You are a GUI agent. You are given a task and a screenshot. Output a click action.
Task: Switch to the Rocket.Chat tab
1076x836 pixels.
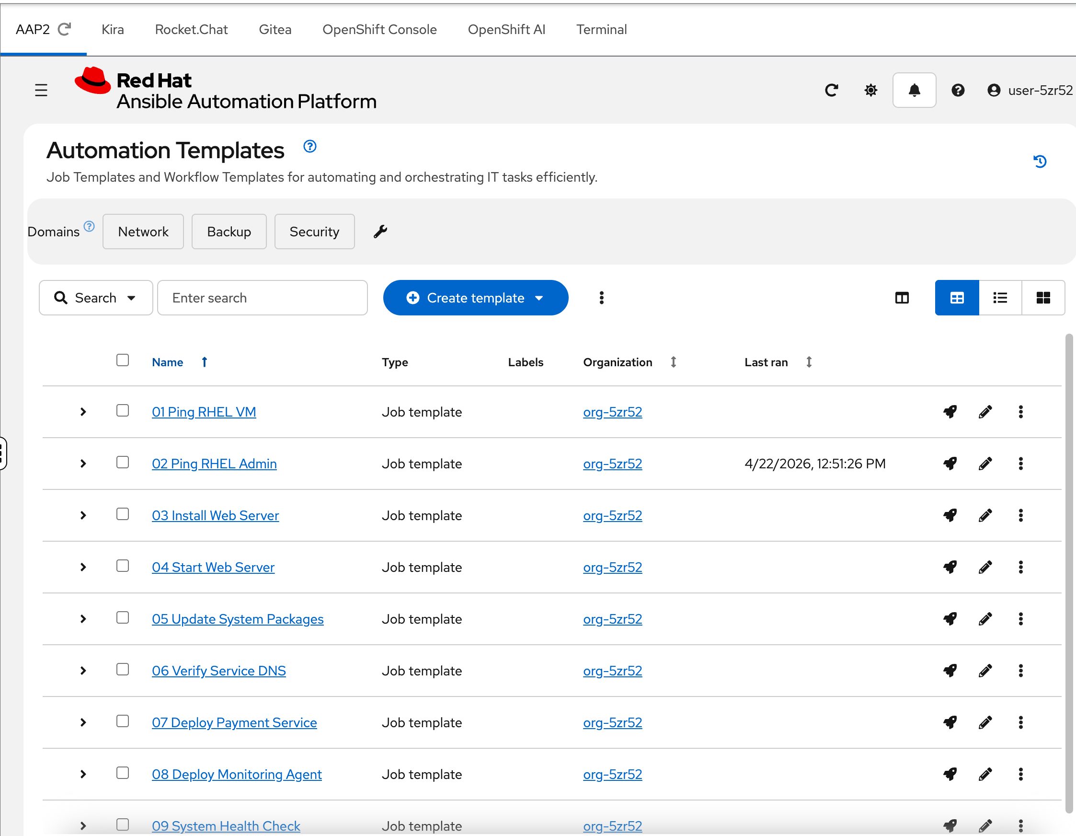pyautogui.click(x=191, y=30)
